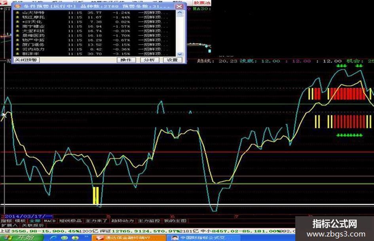Screen dimensions: 374x241
Task: Click the alert list scroll-down arrow
Action: [x=180, y=54]
